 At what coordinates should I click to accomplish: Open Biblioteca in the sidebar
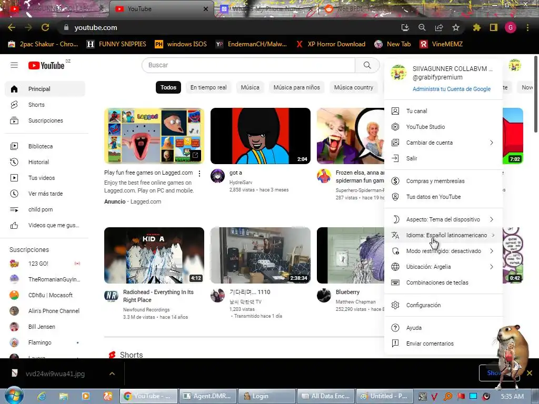[x=45, y=146]
